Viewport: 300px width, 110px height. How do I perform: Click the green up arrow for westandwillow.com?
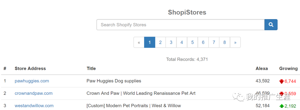tap(282, 106)
